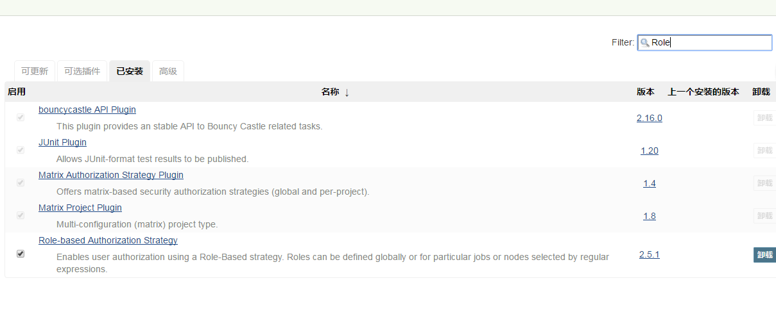Open the 可选插件 tab

[x=82, y=71]
